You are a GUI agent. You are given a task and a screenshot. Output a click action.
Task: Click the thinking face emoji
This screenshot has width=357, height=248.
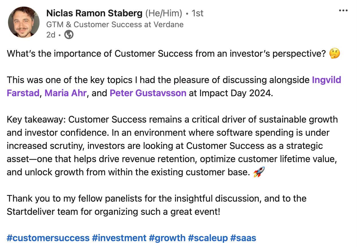(x=335, y=54)
